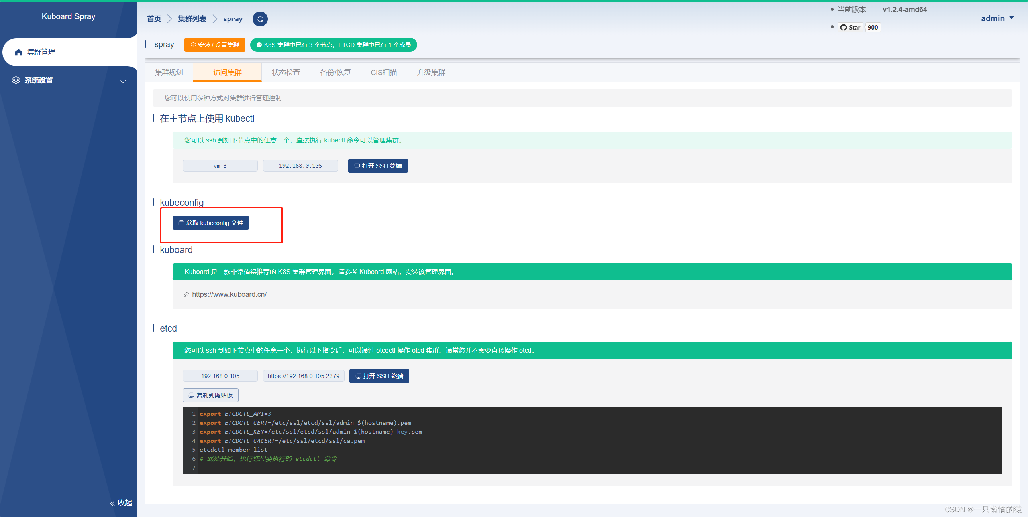Click the 900 star count badge
1028x517 pixels.
[x=872, y=28]
